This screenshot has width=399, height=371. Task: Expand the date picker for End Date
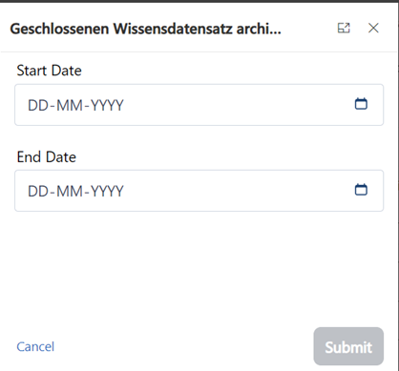tap(361, 190)
